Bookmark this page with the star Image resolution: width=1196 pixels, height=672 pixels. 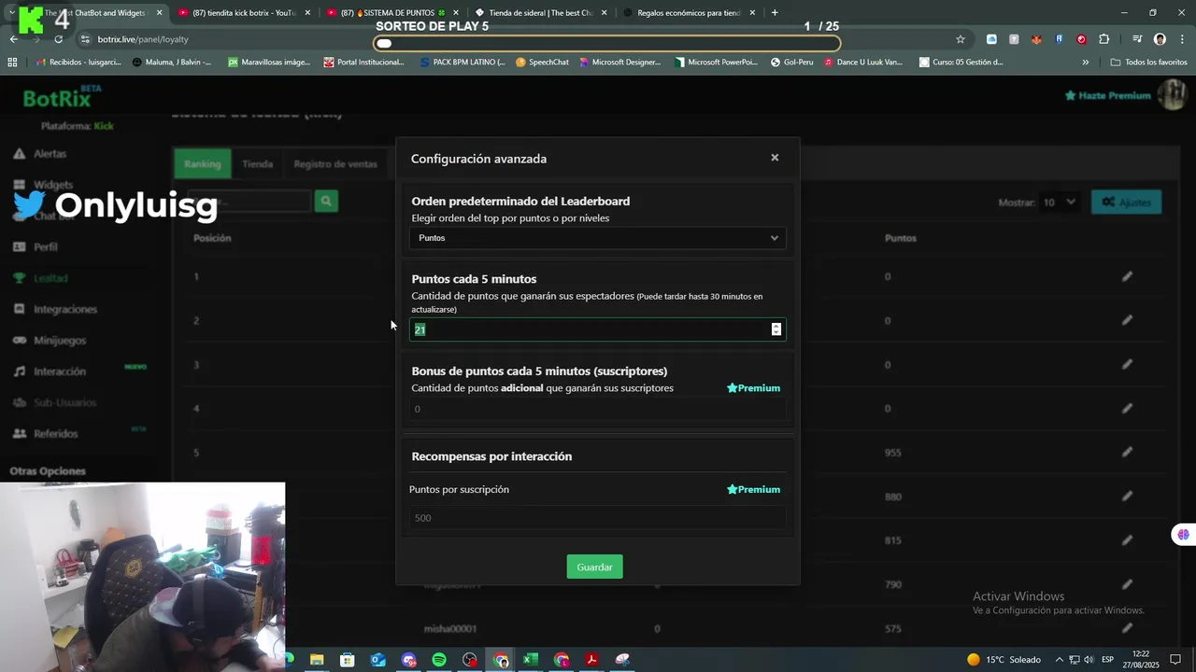960,39
